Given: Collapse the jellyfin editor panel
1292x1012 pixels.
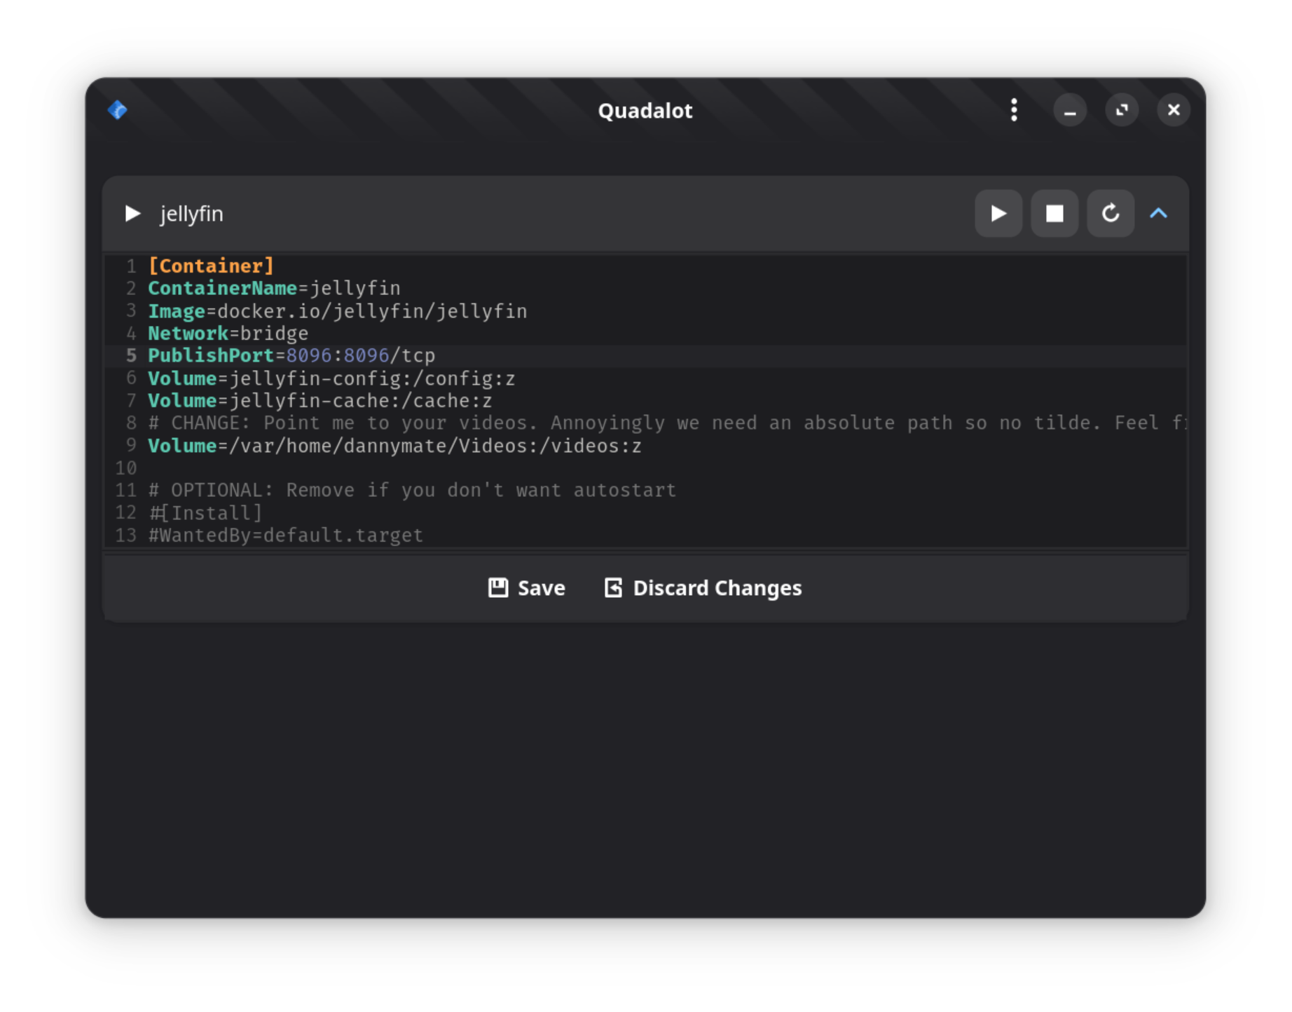Looking at the screenshot, I should [1159, 213].
